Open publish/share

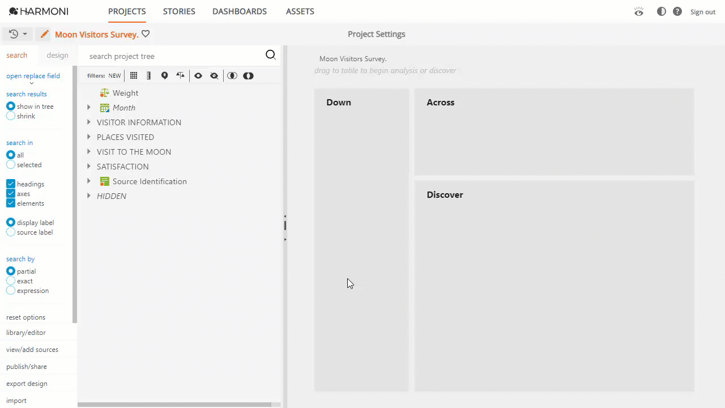tap(27, 367)
